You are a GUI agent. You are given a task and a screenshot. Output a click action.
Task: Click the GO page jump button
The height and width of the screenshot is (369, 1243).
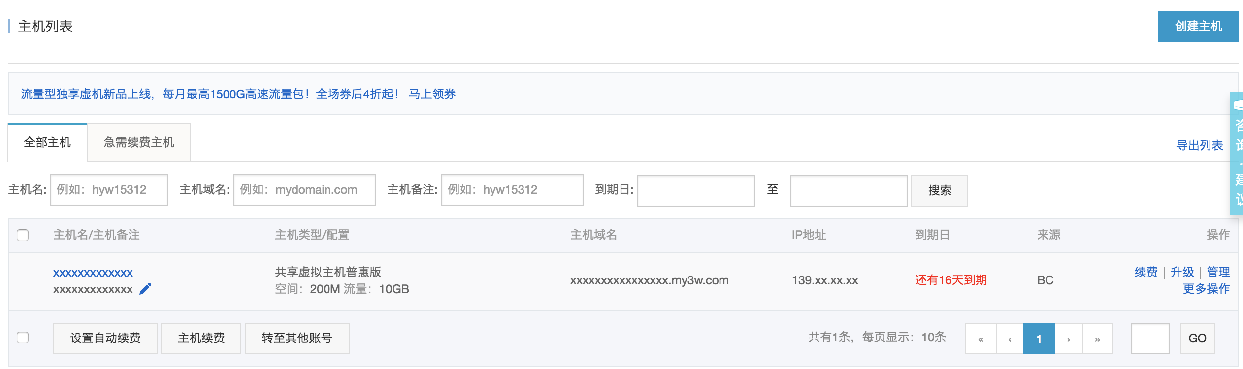coord(1197,338)
